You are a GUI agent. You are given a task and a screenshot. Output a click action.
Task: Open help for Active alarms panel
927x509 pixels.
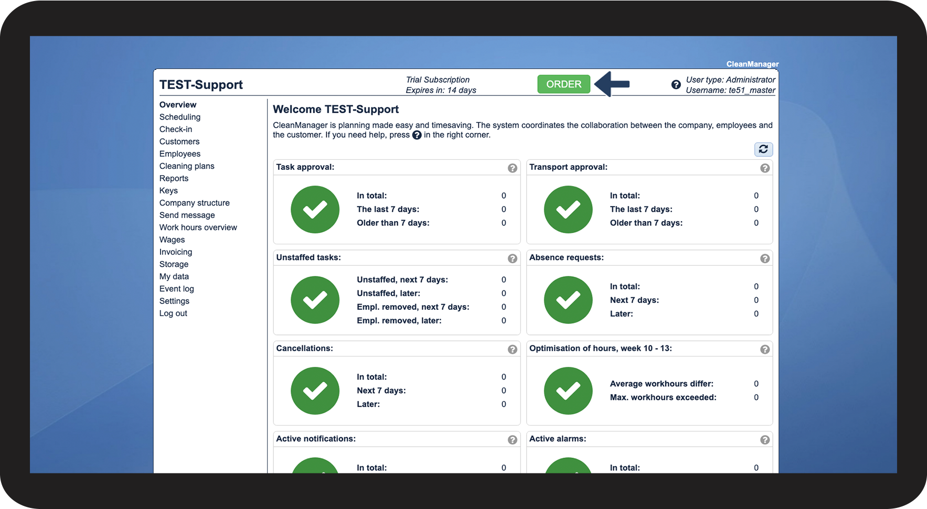pos(765,440)
